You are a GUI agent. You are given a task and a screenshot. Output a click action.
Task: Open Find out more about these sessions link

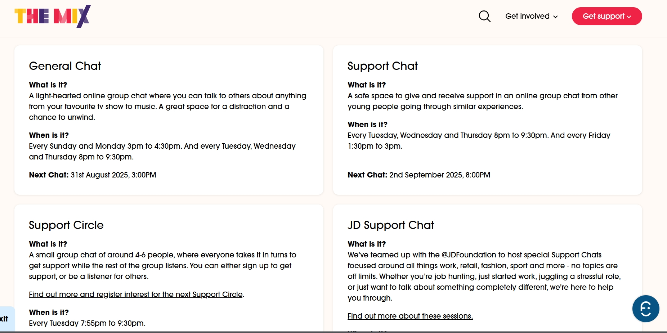(410, 316)
